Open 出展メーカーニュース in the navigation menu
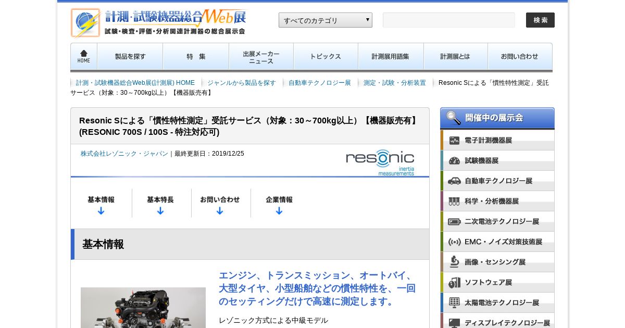This screenshot has width=625, height=328. 261,56
